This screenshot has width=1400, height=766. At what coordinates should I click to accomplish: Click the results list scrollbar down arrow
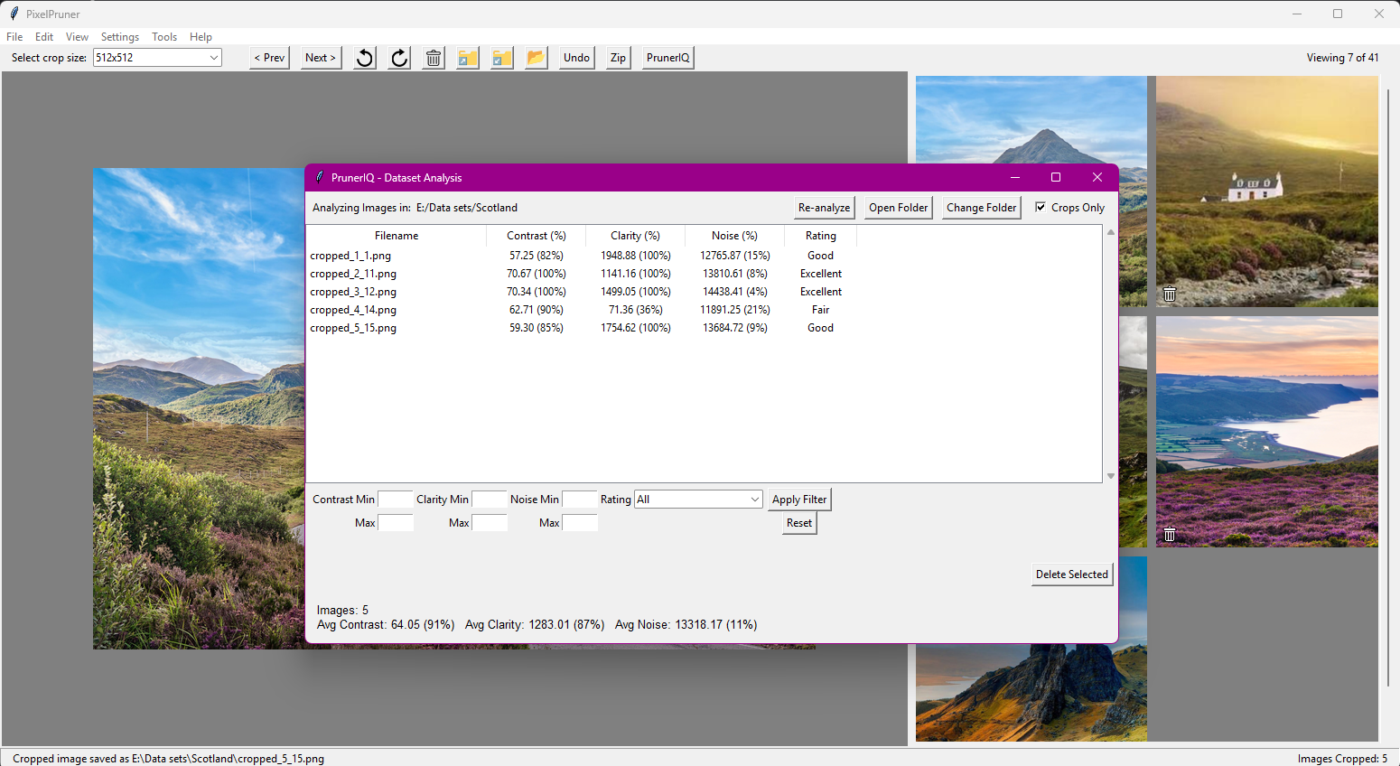pyautogui.click(x=1111, y=476)
